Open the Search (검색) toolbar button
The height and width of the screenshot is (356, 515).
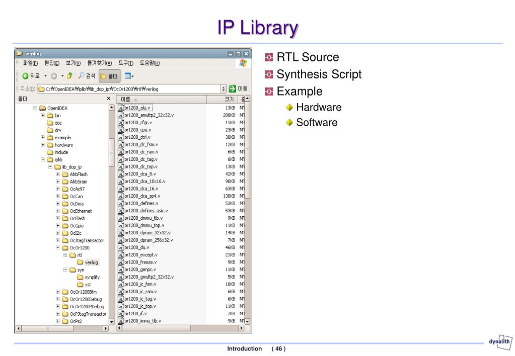click(87, 76)
